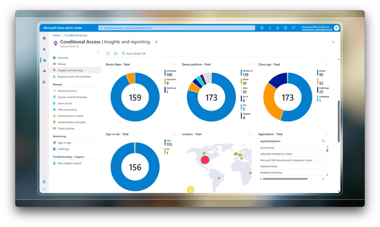380x227 pixels.
Task: Open Terms of use
Action: click(65, 103)
